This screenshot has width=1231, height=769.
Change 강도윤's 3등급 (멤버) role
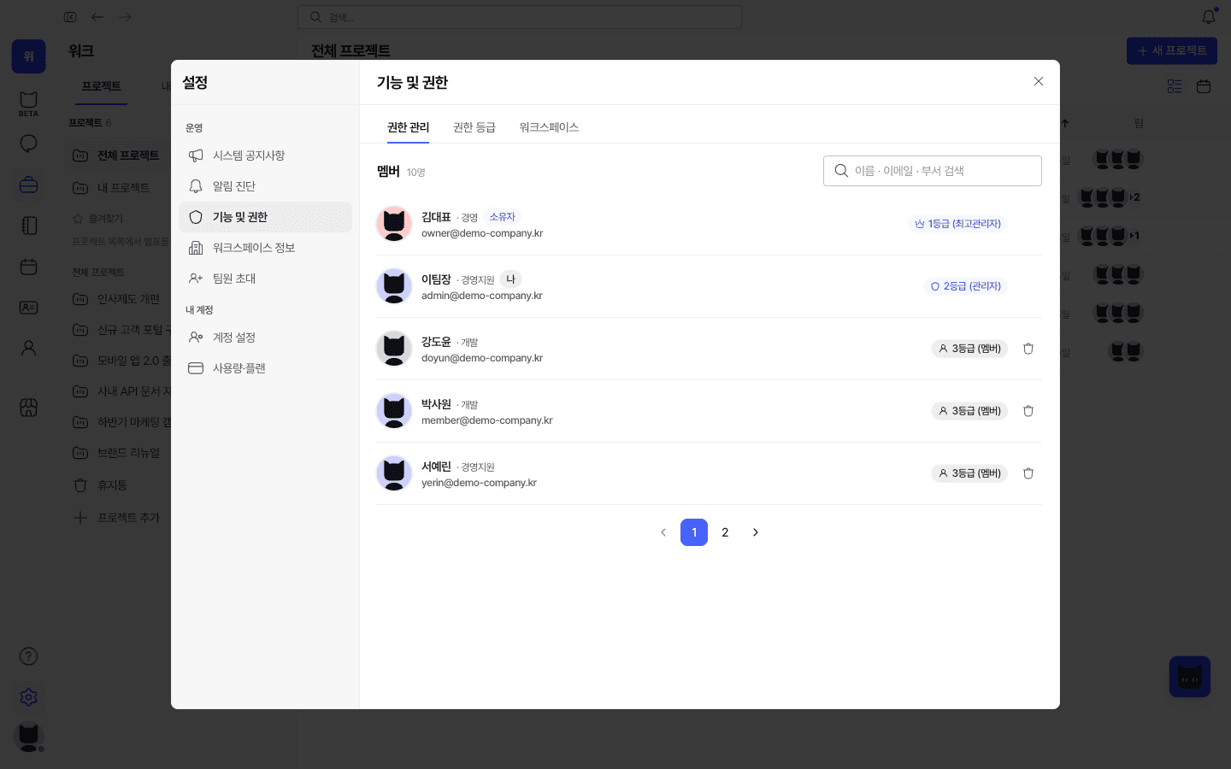[x=969, y=349]
